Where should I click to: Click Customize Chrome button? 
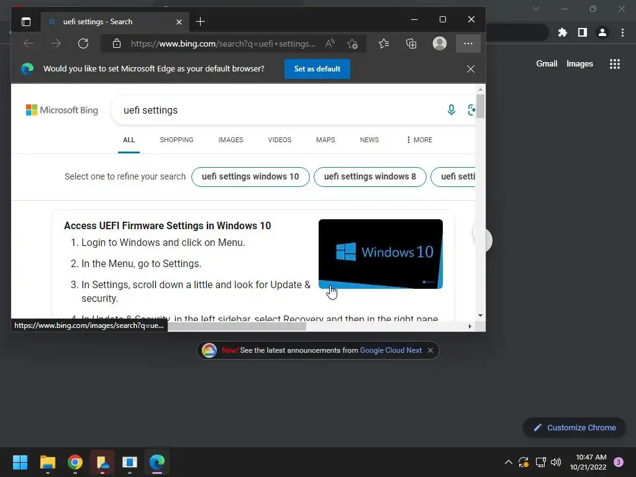click(x=575, y=427)
